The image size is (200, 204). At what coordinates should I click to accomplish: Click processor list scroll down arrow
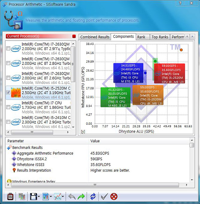(x=73, y=127)
